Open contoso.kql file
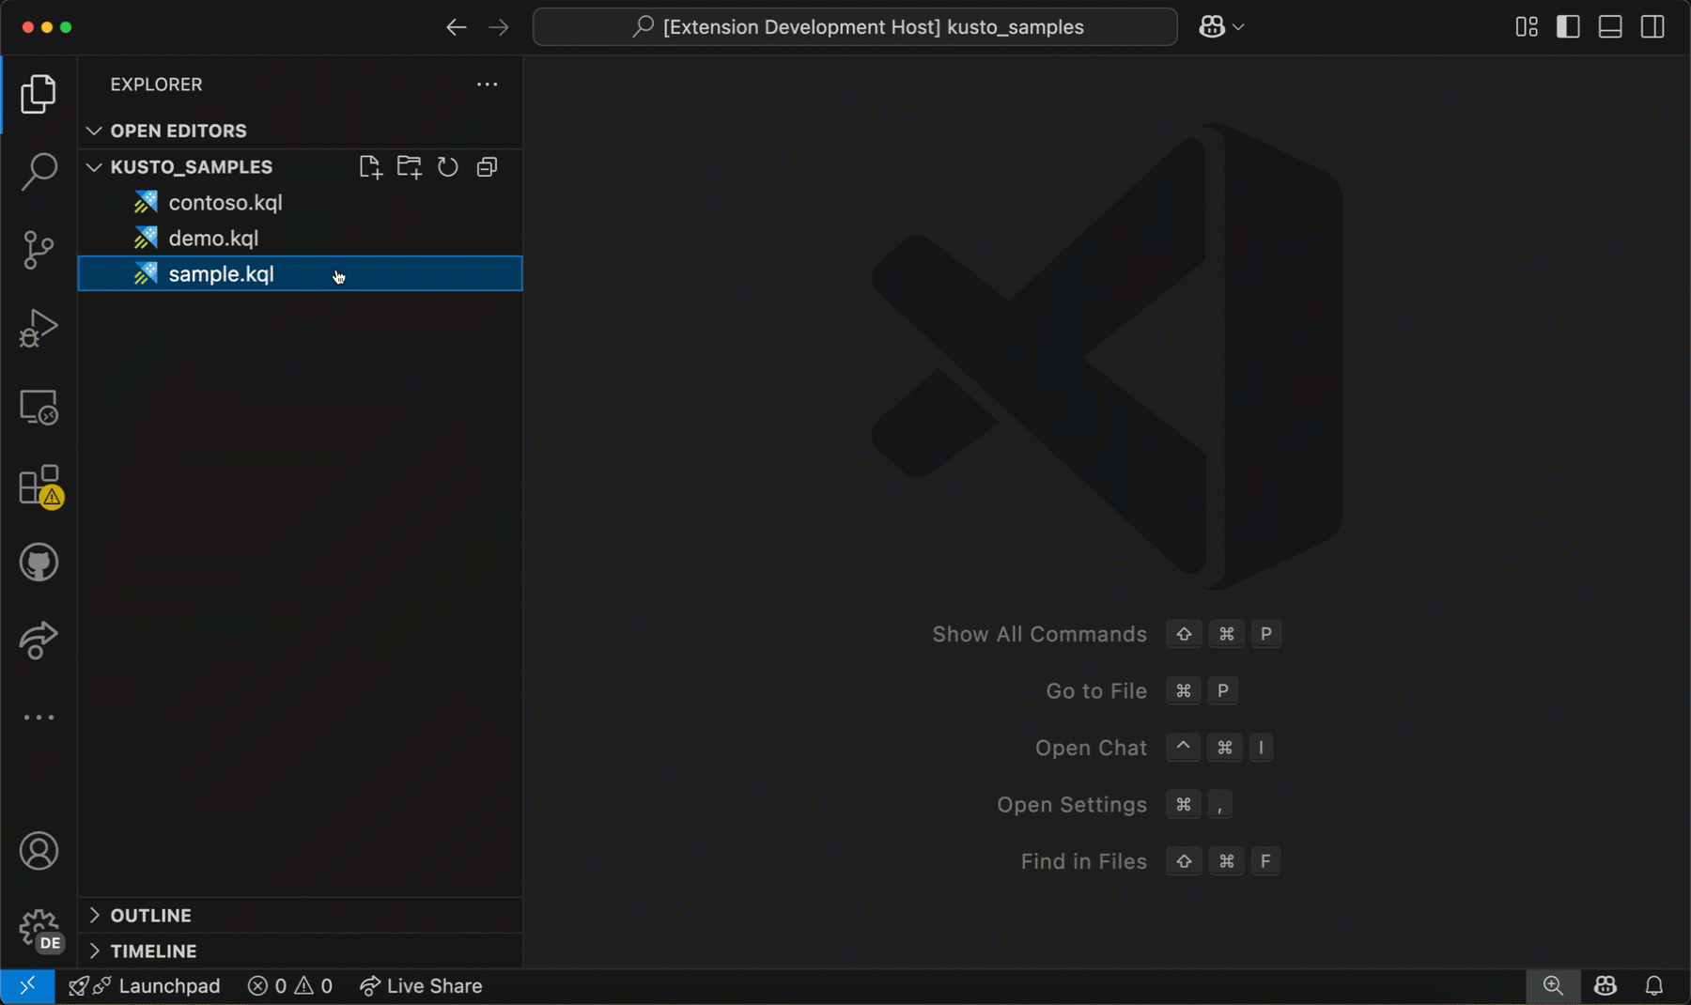The image size is (1691, 1005). coord(300,203)
